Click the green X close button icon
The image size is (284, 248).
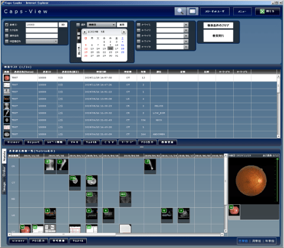[x=262, y=11]
